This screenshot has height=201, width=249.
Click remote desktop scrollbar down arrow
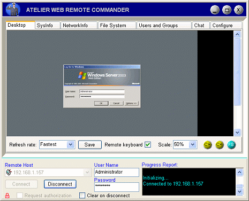237,133
